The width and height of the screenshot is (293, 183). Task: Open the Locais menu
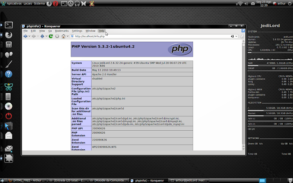coord(28,4)
